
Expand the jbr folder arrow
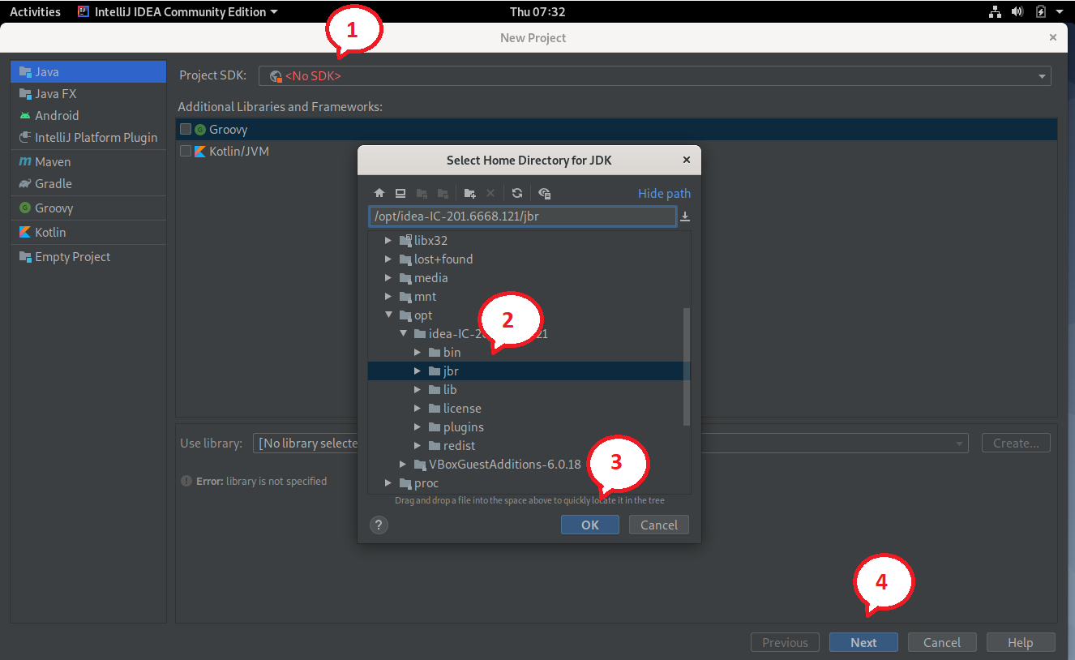click(x=418, y=371)
